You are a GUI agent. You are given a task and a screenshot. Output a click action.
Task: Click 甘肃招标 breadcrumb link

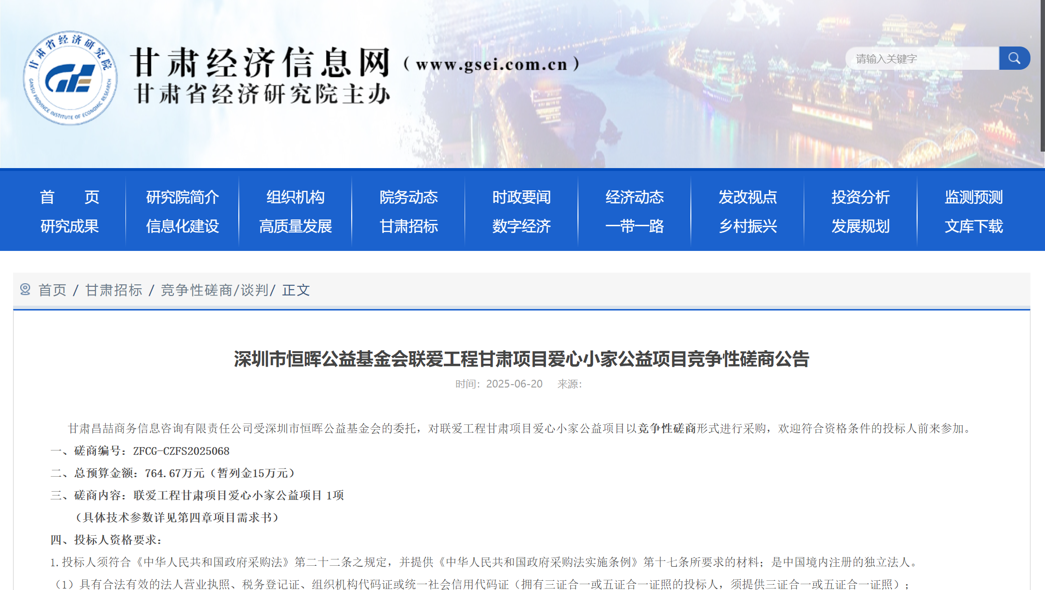(x=114, y=290)
